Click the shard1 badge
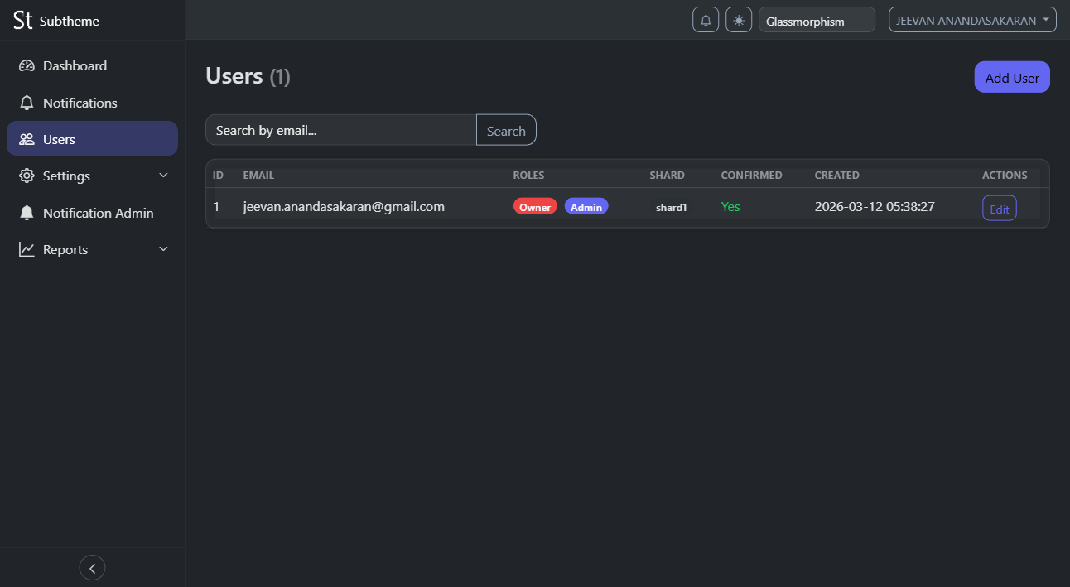Viewport: 1070px width, 587px height. pos(671,207)
